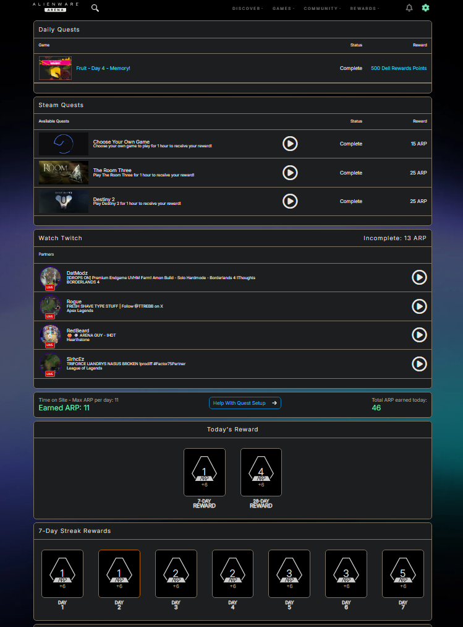Viewport: 463px width, 627px height.
Task: Play SirhcEz League of Legends stream
Action: pyautogui.click(x=419, y=364)
